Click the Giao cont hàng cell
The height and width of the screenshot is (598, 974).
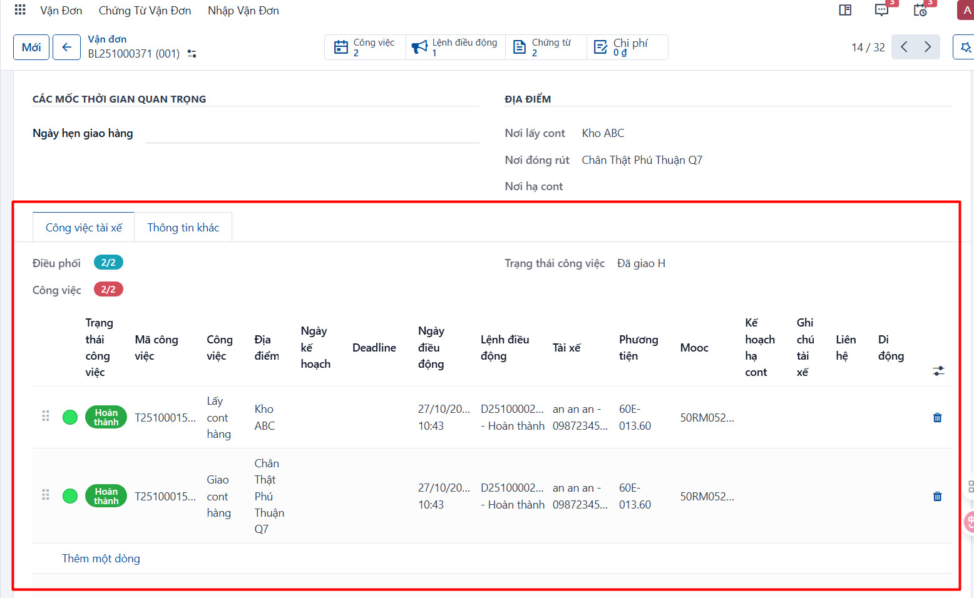(219, 496)
